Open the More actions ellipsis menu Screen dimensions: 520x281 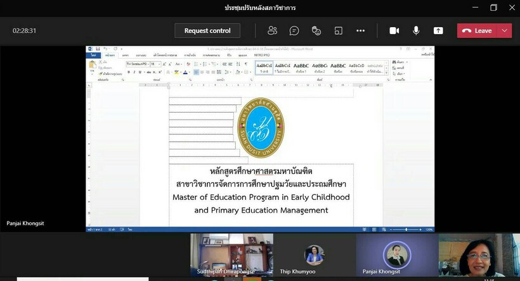pos(361,30)
